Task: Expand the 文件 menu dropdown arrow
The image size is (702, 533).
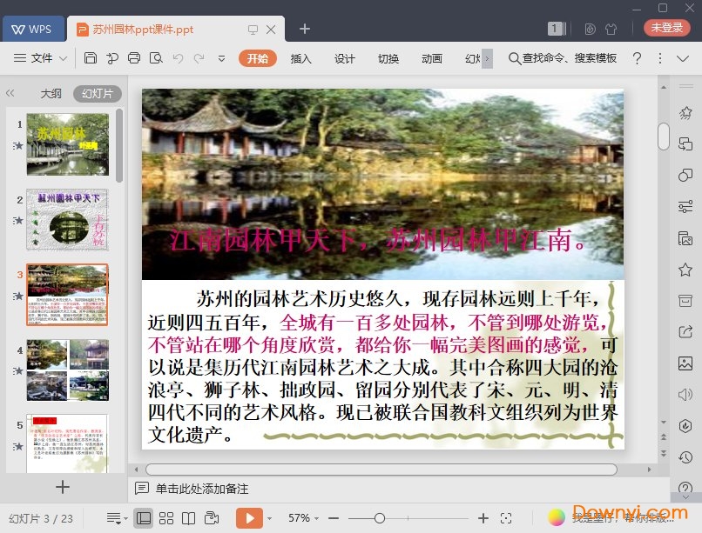Action: coord(64,58)
